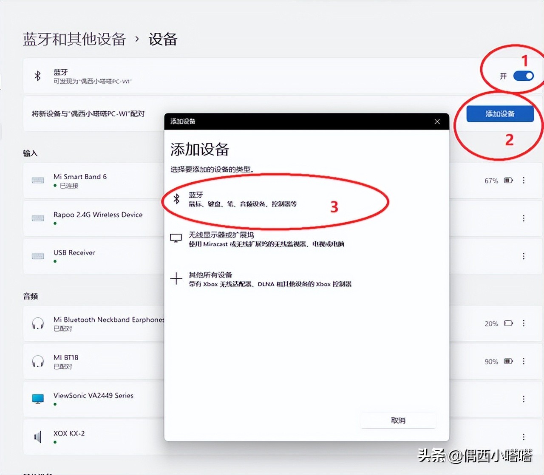Click the headphone icon of MI BT18

pyautogui.click(x=37, y=361)
